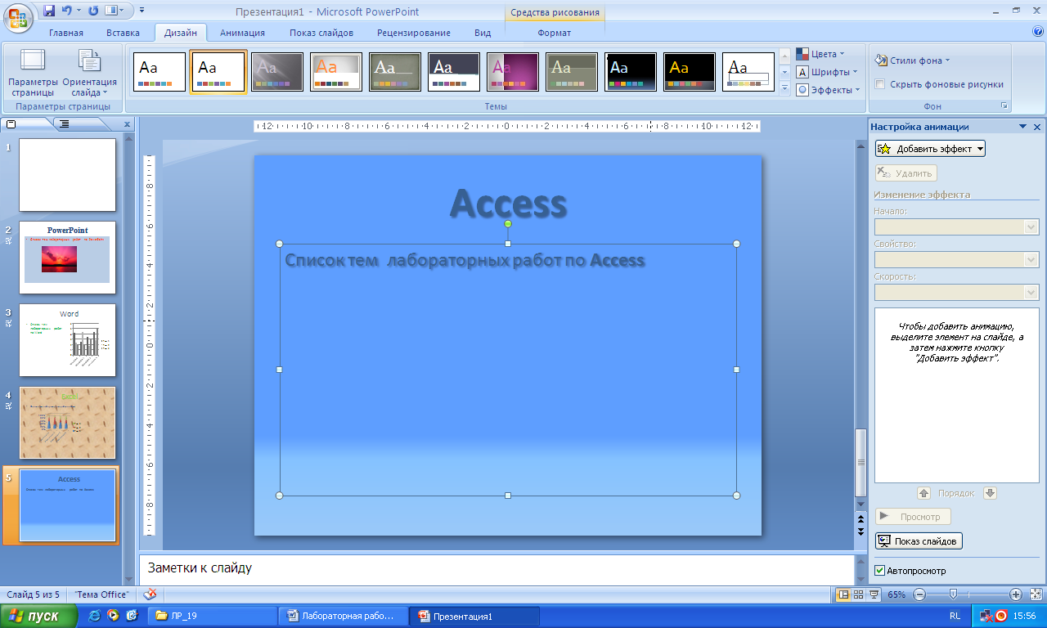This screenshot has width=1047, height=628.
Task: Apply the magenta purple theme
Action: [513, 72]
